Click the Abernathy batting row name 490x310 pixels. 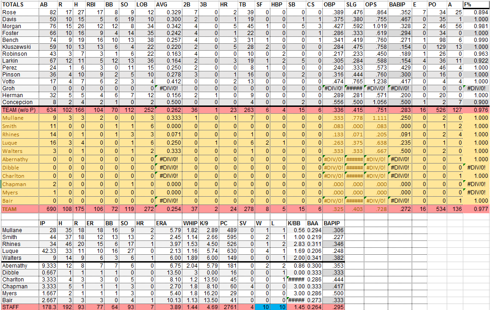click(x=20, y=159)
